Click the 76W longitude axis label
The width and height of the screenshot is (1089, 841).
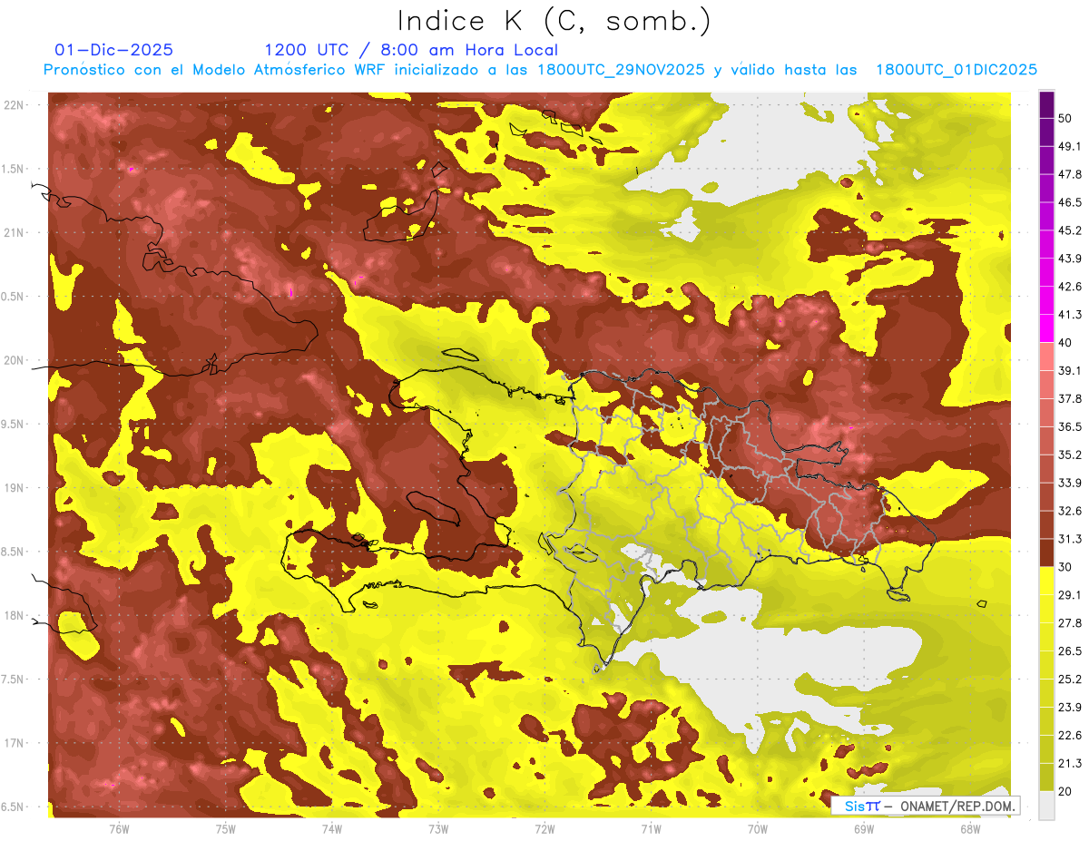click(x=119, y=828)
